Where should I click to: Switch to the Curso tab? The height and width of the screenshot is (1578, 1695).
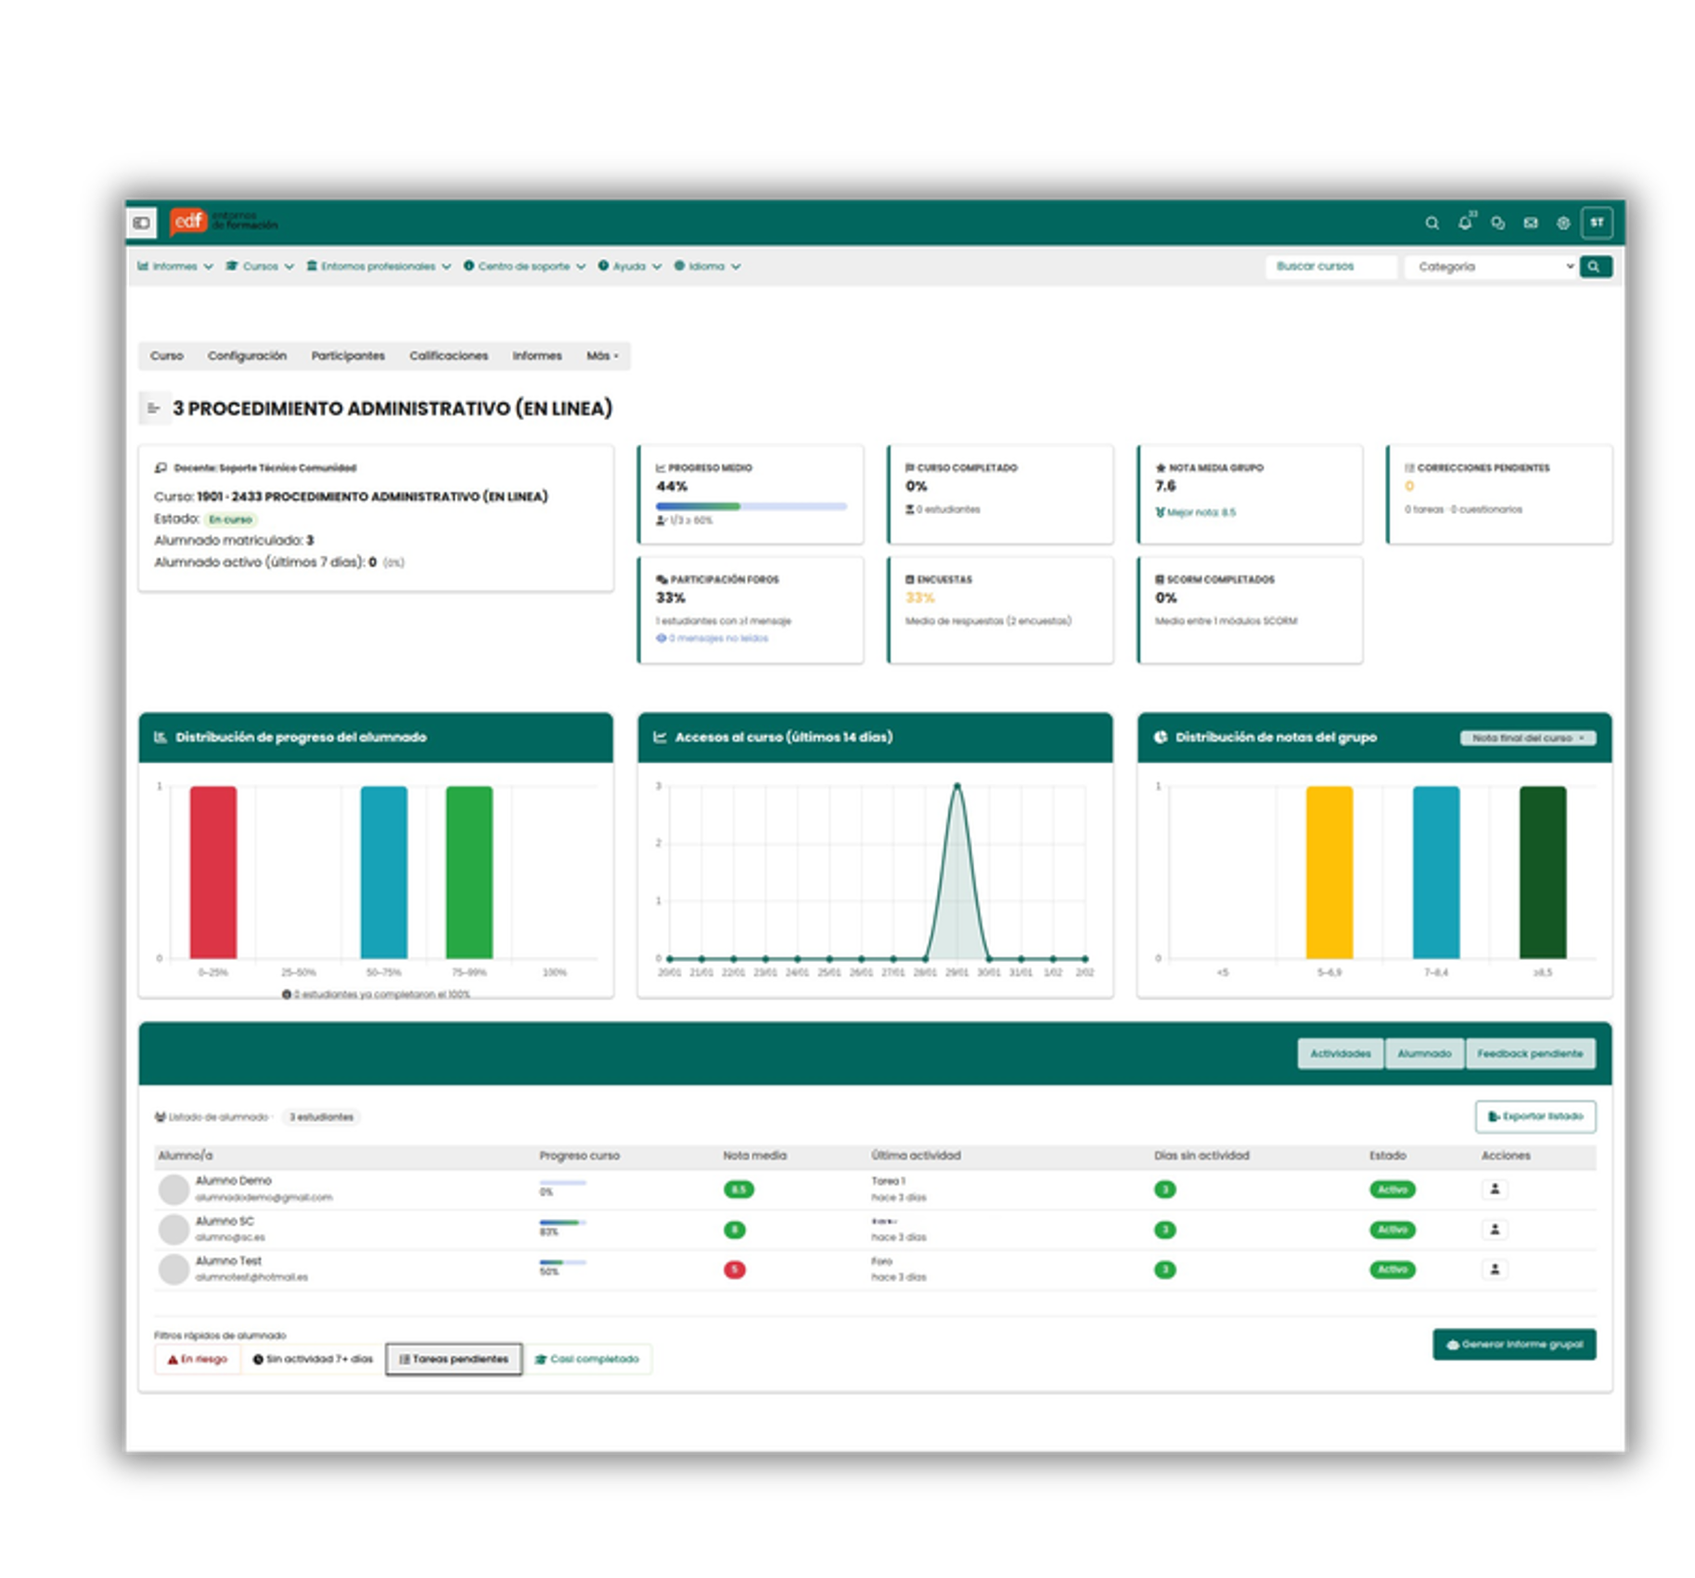tap(167, 356)
